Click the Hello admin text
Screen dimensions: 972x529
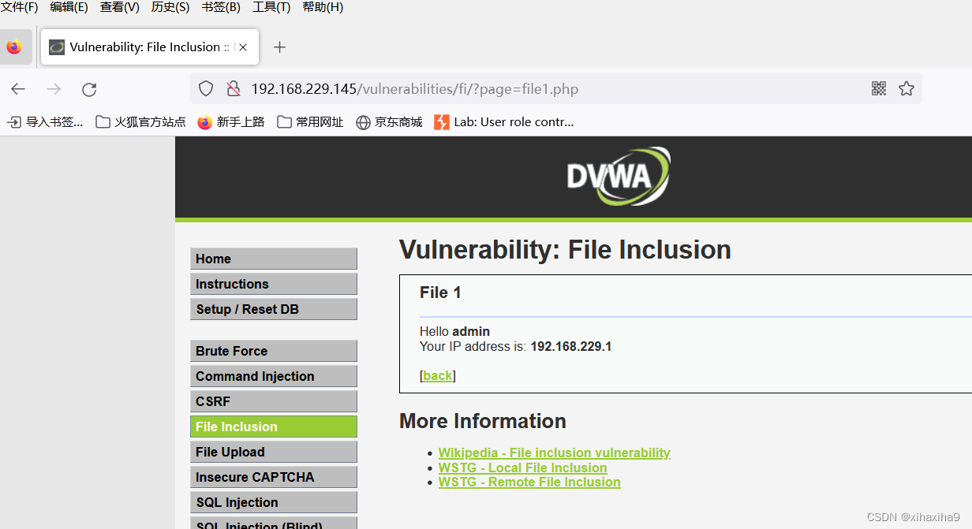454,331
